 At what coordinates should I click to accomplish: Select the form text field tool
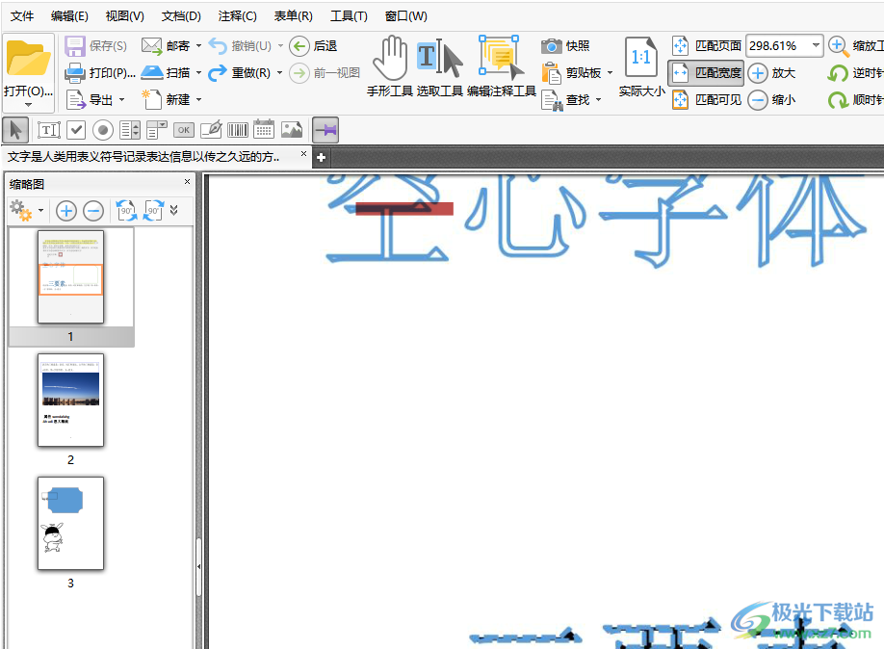click(49, 130)
